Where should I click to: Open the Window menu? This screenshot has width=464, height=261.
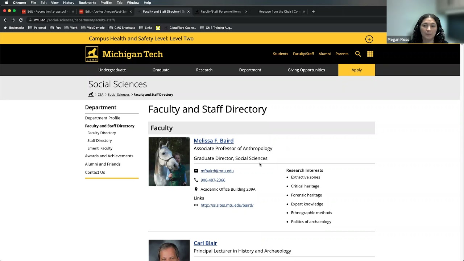133,3
